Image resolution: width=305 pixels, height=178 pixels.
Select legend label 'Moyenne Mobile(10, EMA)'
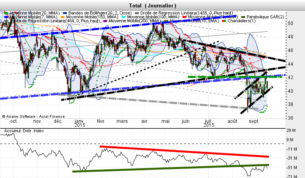click(194, 21)
